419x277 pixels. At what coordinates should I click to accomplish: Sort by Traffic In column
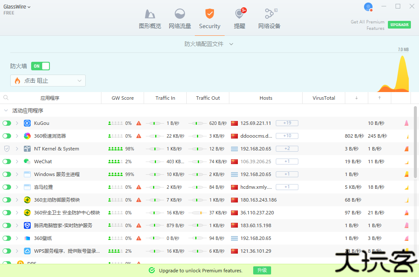[165, 98]
